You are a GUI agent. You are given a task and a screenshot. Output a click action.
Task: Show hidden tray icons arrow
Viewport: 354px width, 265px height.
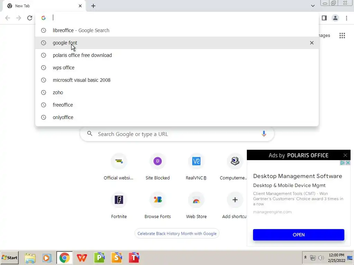tap(306, 257)
